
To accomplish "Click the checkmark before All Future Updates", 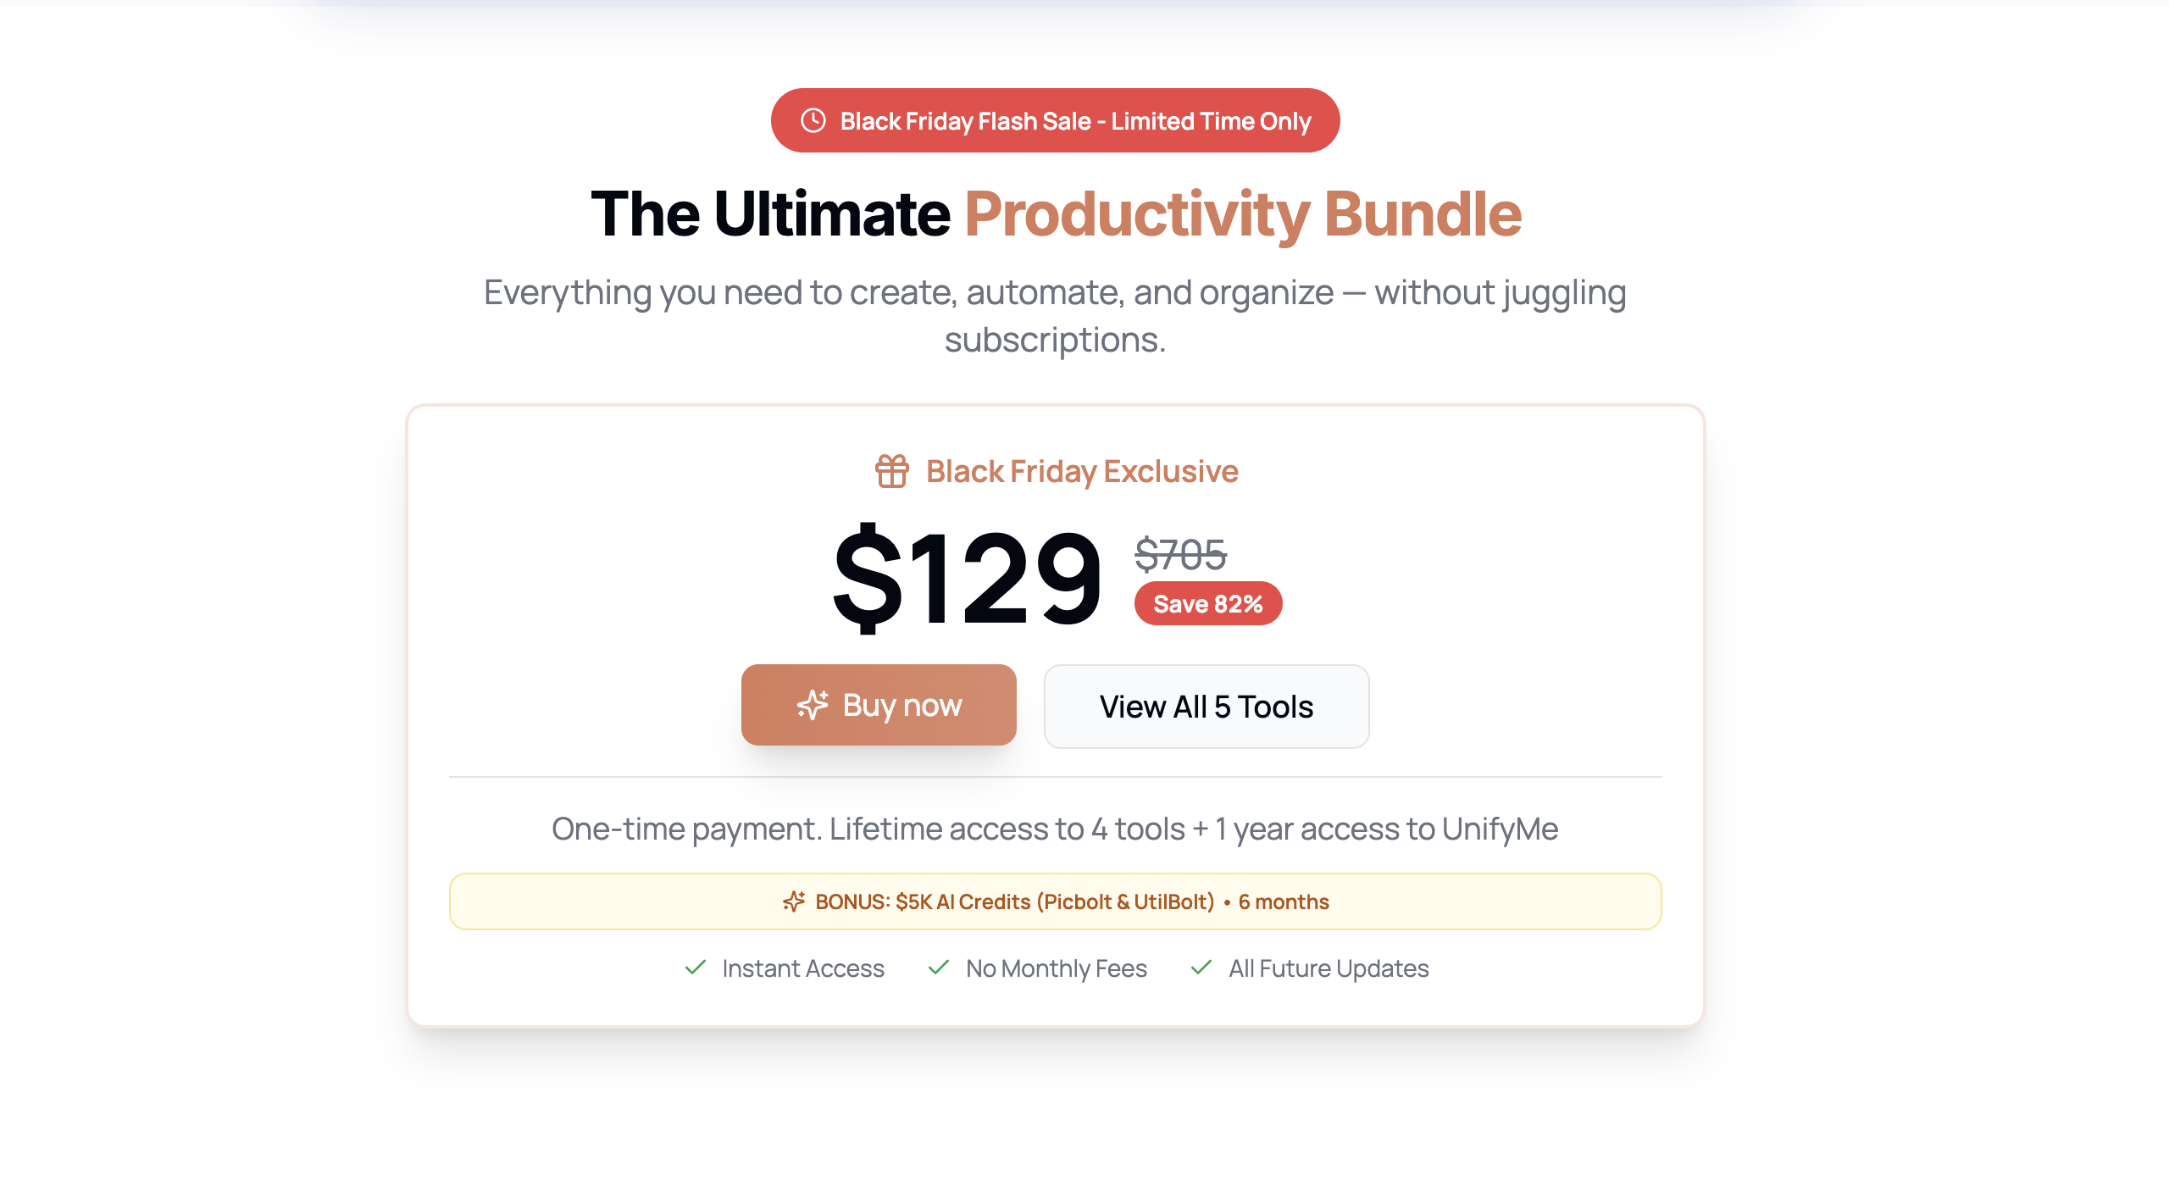I will [x=1201, y=968].
